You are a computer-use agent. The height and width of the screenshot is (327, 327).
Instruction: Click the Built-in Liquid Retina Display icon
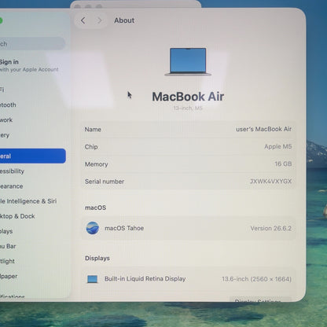(x=92, y=279)
